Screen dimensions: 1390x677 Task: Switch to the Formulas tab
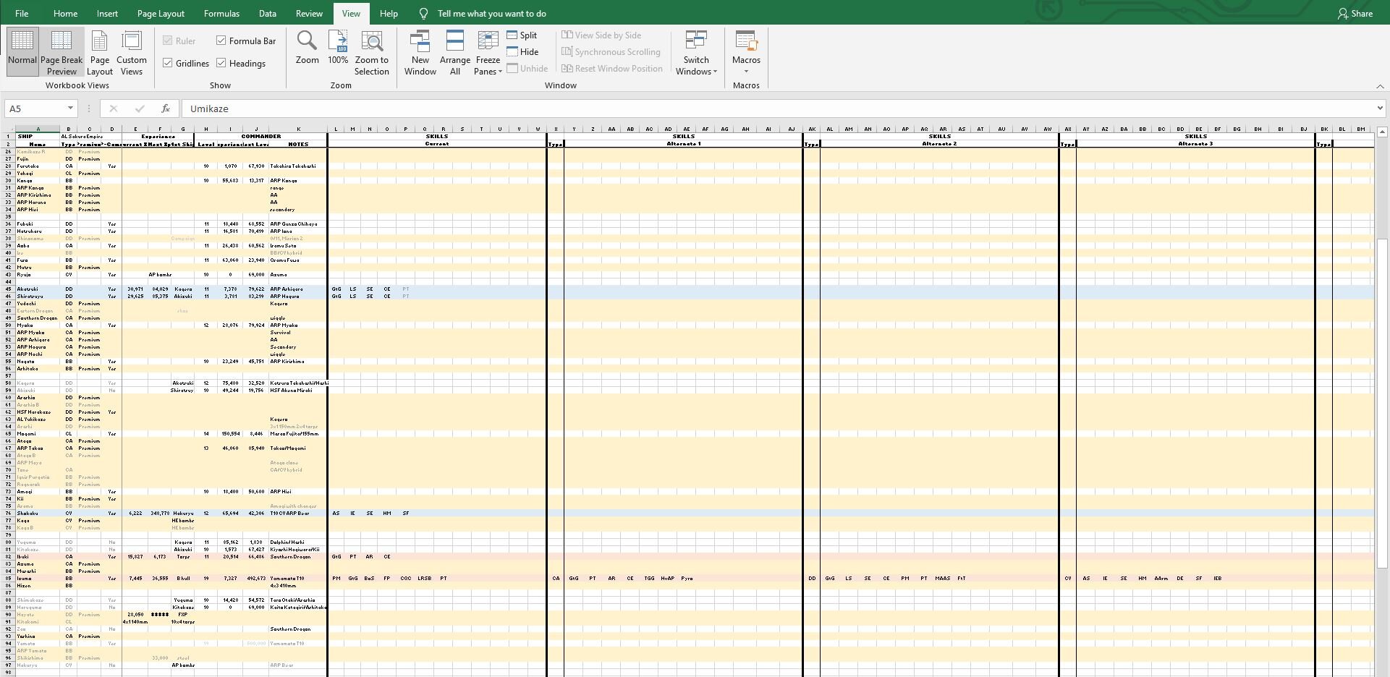(x=221, y=14)
